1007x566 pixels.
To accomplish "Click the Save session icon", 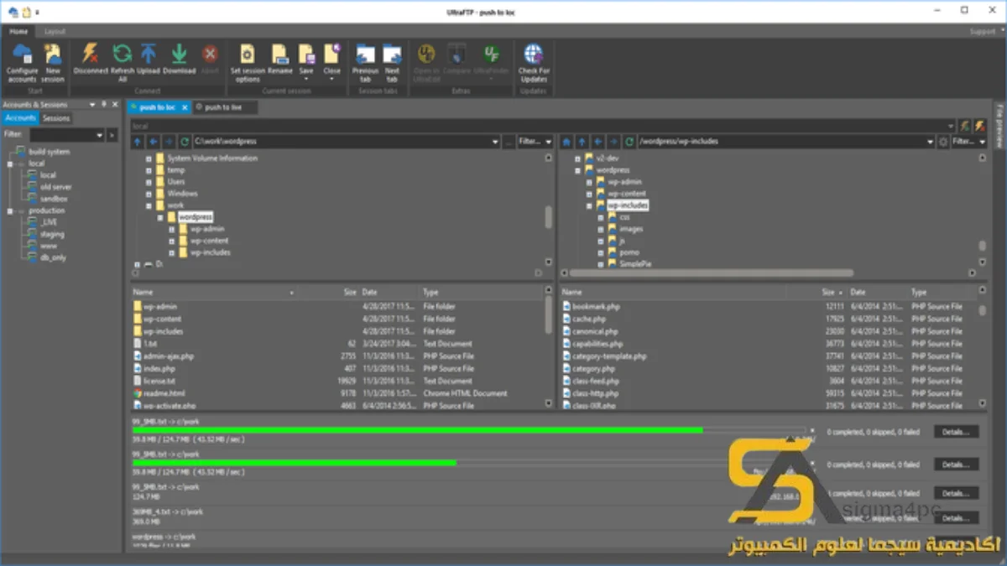I will 306,55.
